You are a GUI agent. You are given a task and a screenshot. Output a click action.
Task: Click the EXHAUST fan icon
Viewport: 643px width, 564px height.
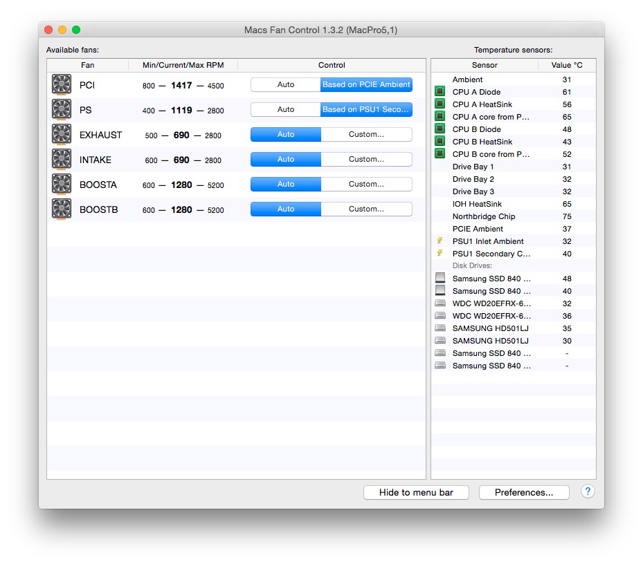pos(62,134)
